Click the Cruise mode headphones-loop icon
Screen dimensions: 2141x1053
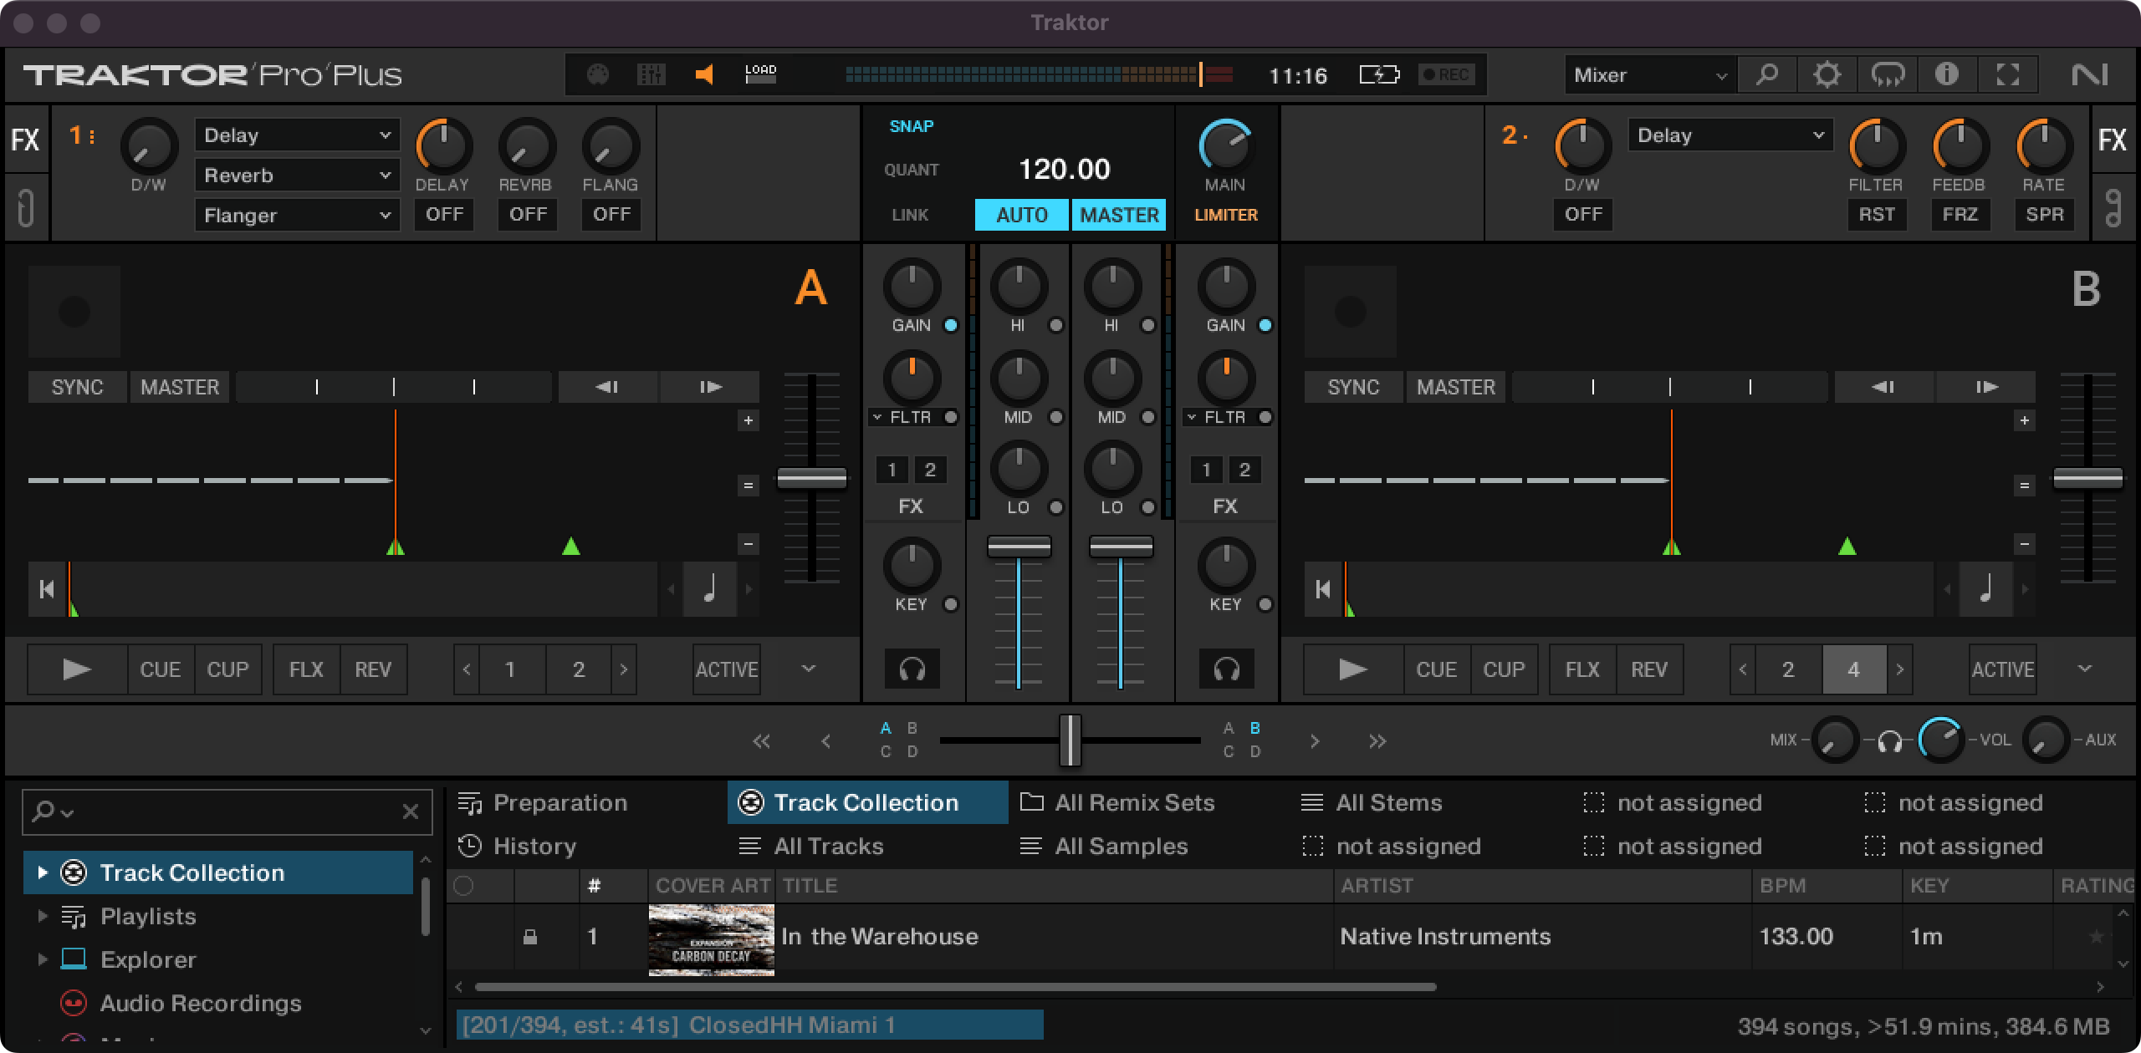point(1888,75)
